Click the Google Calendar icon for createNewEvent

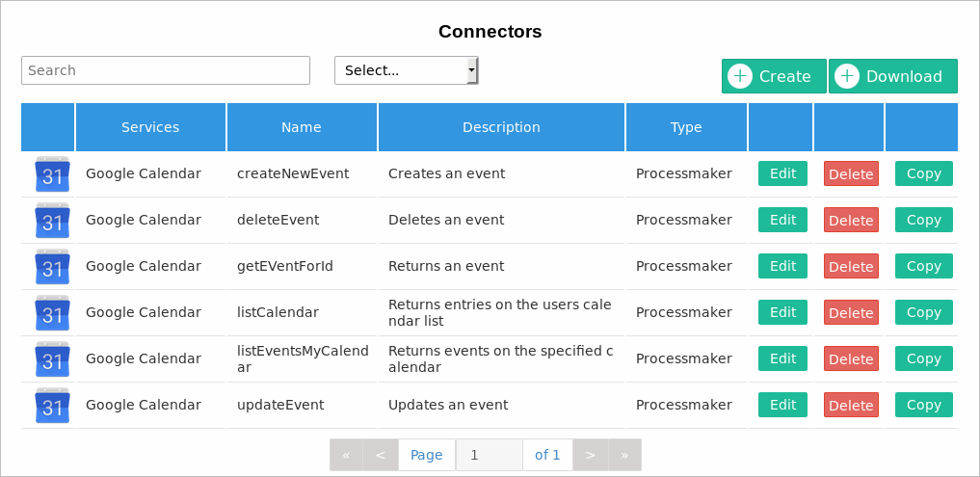coord(52,174)
